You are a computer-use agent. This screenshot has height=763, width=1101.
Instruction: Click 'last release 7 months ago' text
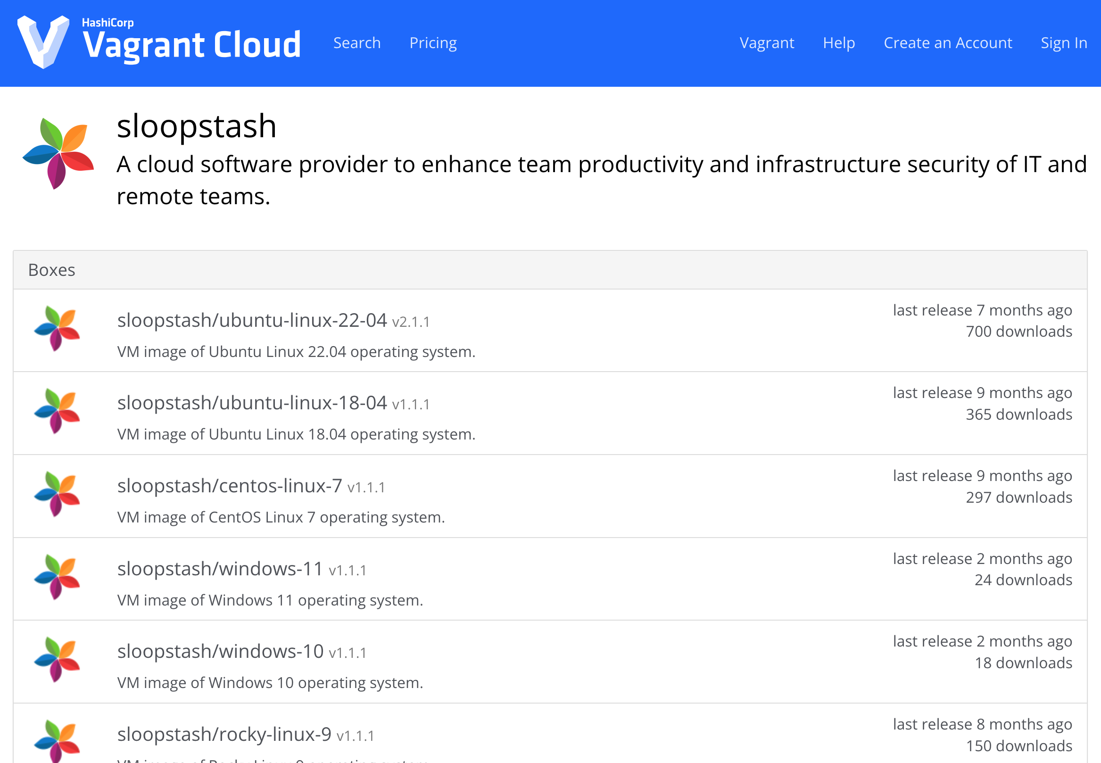[x=983, y=310]
